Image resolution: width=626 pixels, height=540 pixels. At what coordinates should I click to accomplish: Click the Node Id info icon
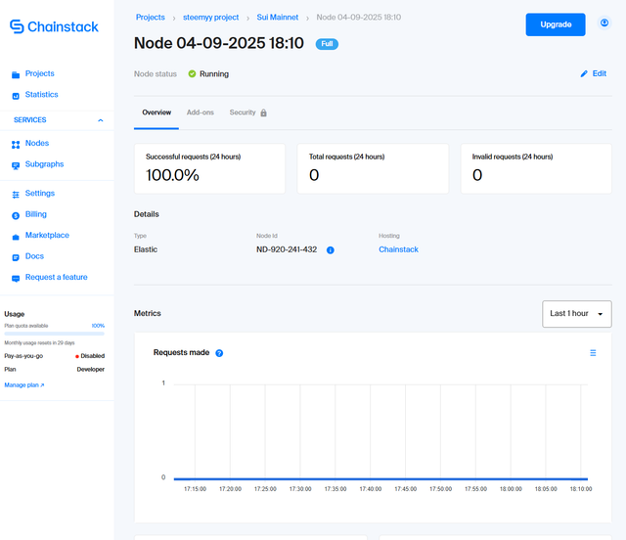click(x=331, y=250)
